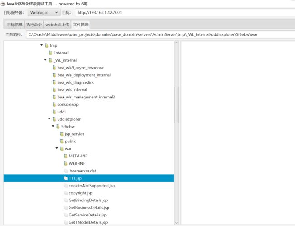Select 'bea_wls_diagnostics' folder name
Image resolution: width=295 pixels, height=226 pixels.
pyautogui.click(x=75, y=82)
